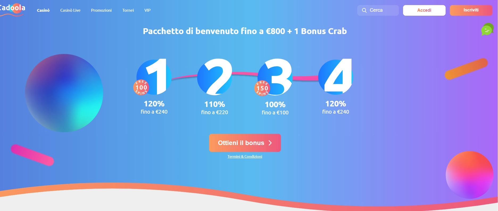This screenshot has width=498, height=211.
Task: Select the step 4 bonus circle
Action: coord(336,77)
